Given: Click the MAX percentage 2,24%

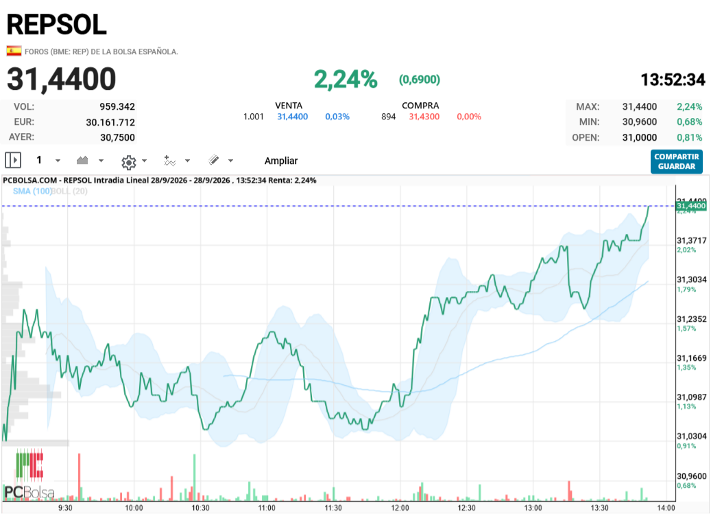Looking at the screenshot, I should (x=689, y=106).
